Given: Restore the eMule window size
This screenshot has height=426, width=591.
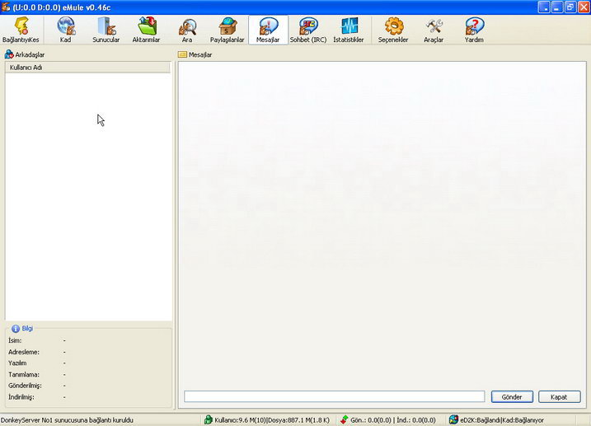Looking at the screenshot, I should [570, 7].
